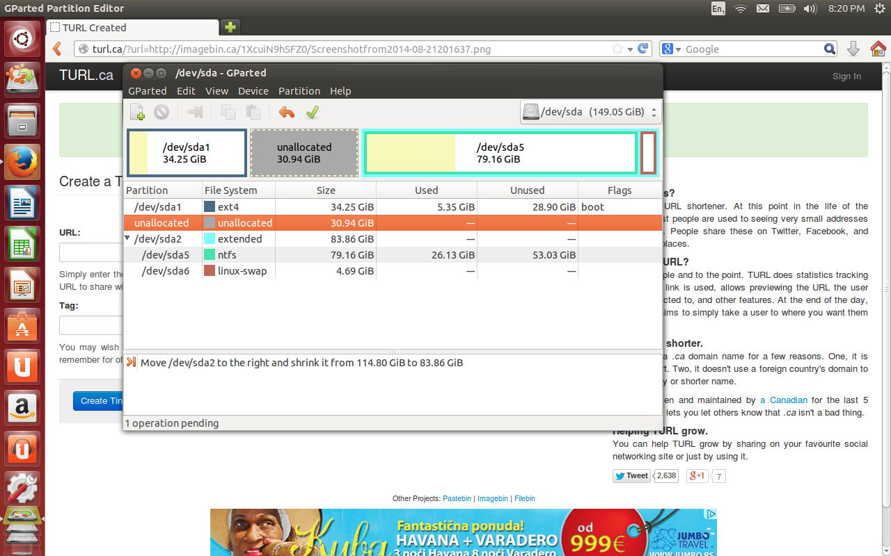Viewport: 891px width, 556px height.
Task: Open the GParted menu
Action: click(x=148, y=91)
